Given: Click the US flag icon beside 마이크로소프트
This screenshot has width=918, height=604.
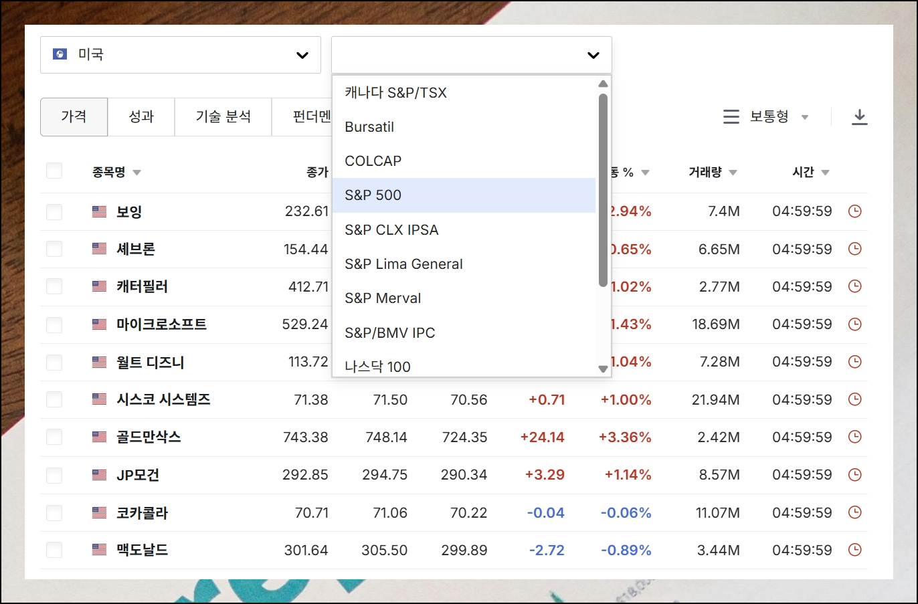Looking at the screenshot, I should pyautogui.click(x=99, y=324).
